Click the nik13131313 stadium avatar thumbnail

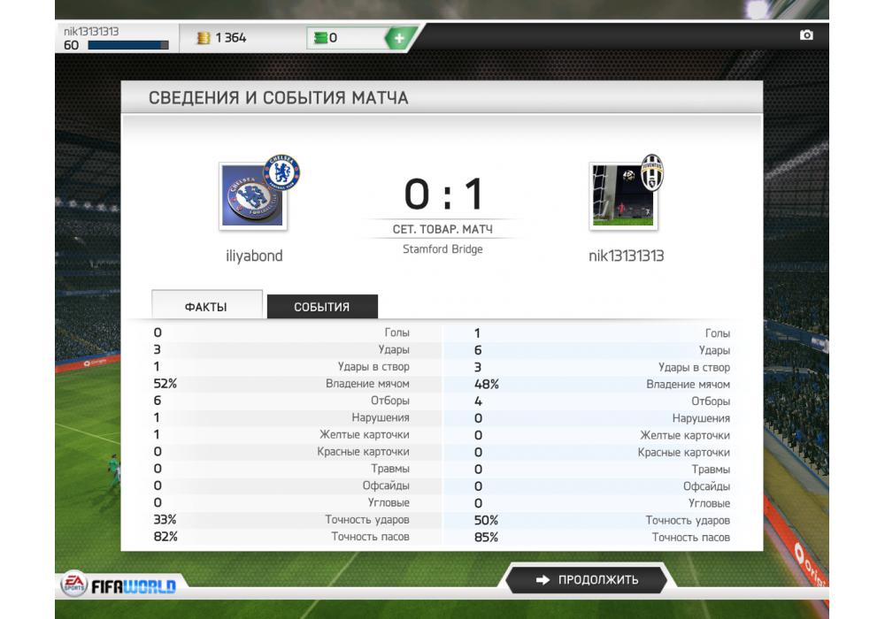click(x=622, y=196)
